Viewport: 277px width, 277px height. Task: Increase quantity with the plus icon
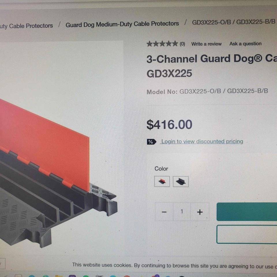pos(200,212)
